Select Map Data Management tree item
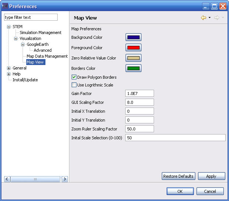This screenshot has height=201, width=229. 47,56
